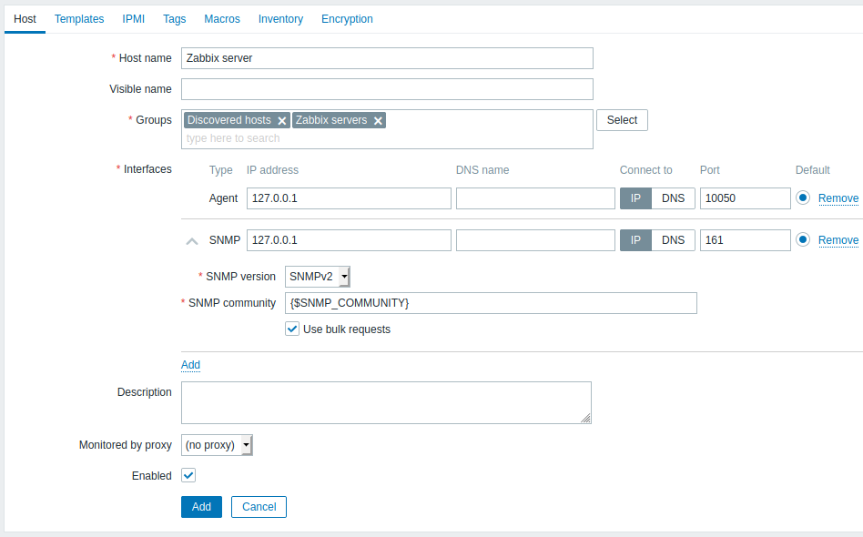Focus the Visible name field
The height and width of the screenshot is (537, 863).
387,89
